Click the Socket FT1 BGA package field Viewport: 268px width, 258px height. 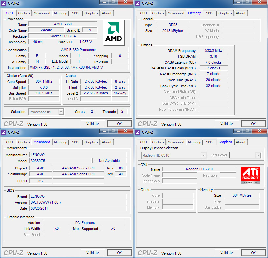click(63, 36)
